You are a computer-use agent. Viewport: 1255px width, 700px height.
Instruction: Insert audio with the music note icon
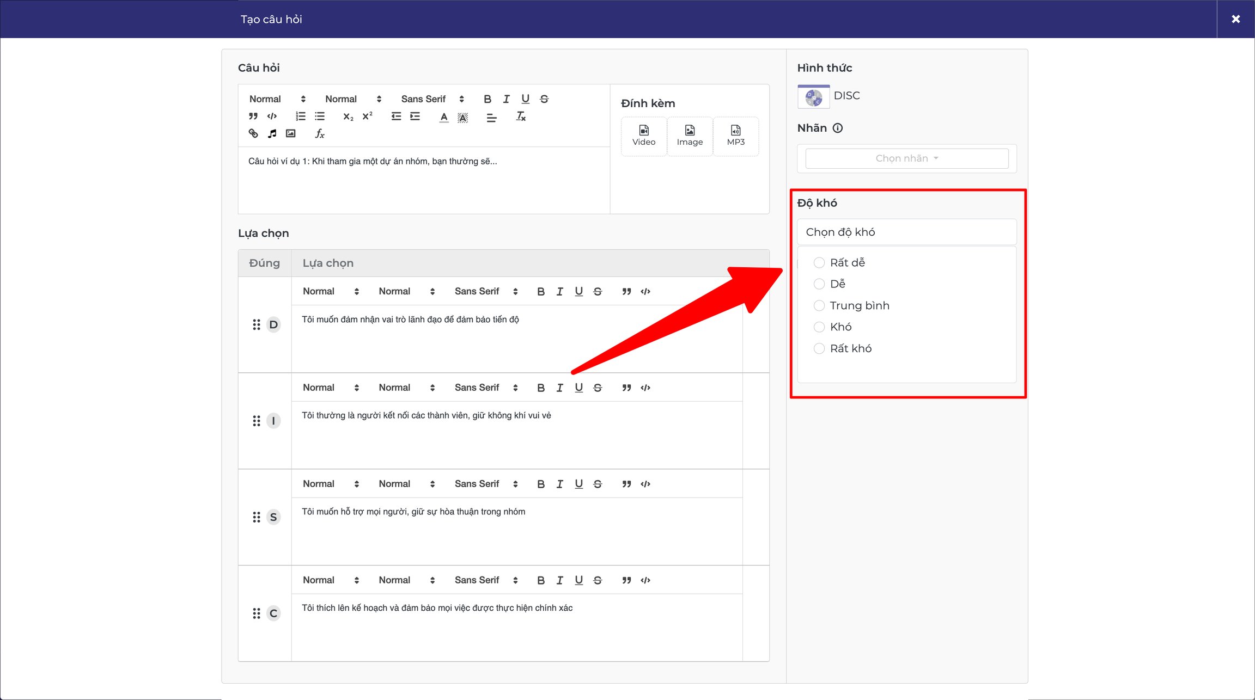[x=272, y=133]
